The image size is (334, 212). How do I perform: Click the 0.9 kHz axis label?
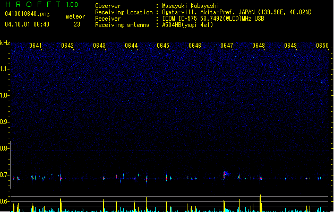click(x=4, y=122)
